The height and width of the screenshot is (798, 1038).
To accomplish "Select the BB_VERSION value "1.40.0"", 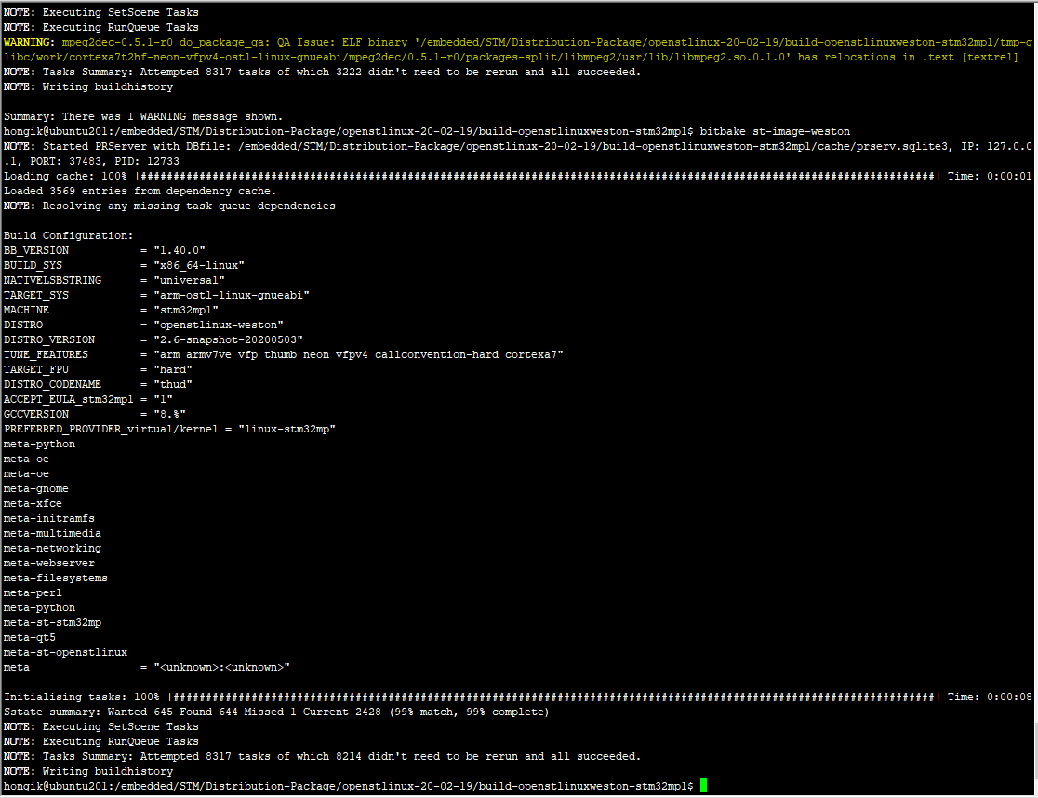I will coord(180,251).
